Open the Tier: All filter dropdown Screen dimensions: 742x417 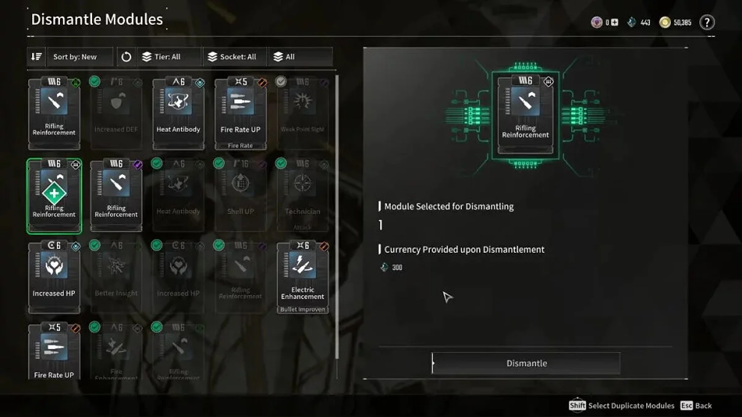click(x=168, y=57)
